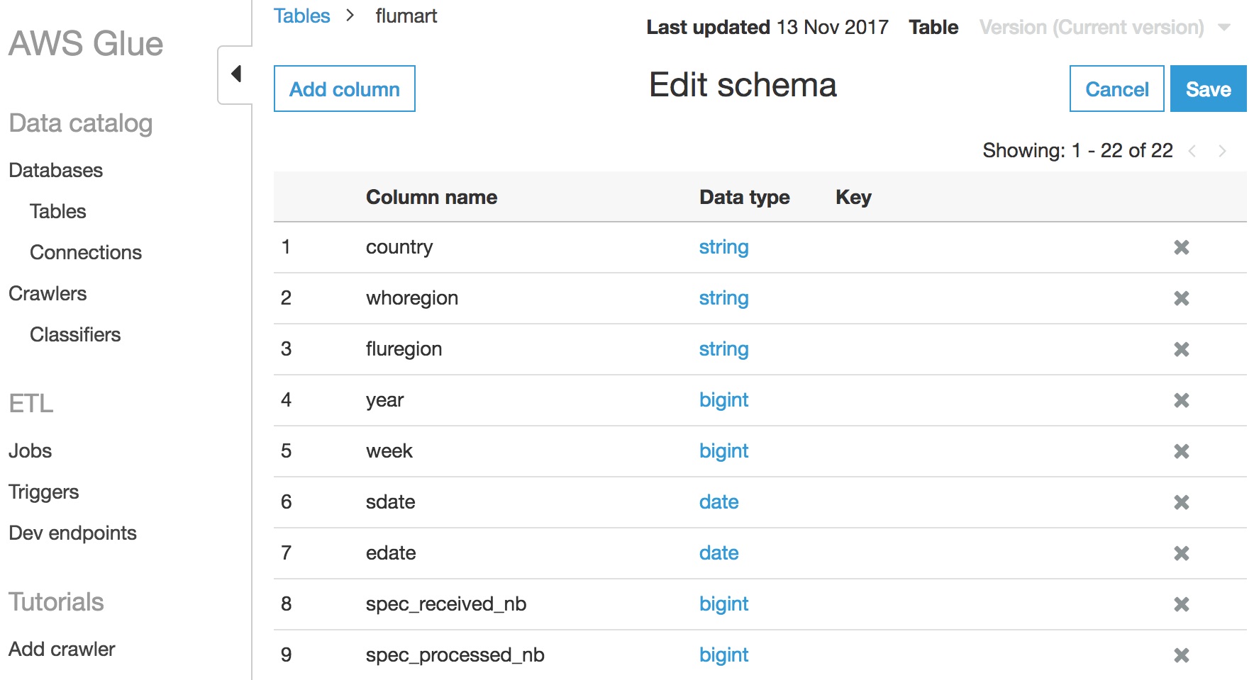The image size is (1254, 680).
Task: Change the data type of week from bigint
Action: click(723, 451)
